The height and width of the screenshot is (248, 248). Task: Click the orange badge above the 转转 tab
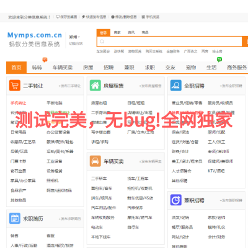click(x=45, y=60)
